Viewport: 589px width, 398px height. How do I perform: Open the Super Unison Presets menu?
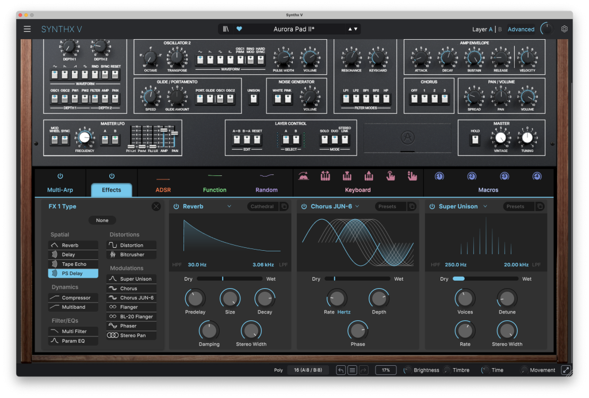pyautogui.click(x=518, y=206)
